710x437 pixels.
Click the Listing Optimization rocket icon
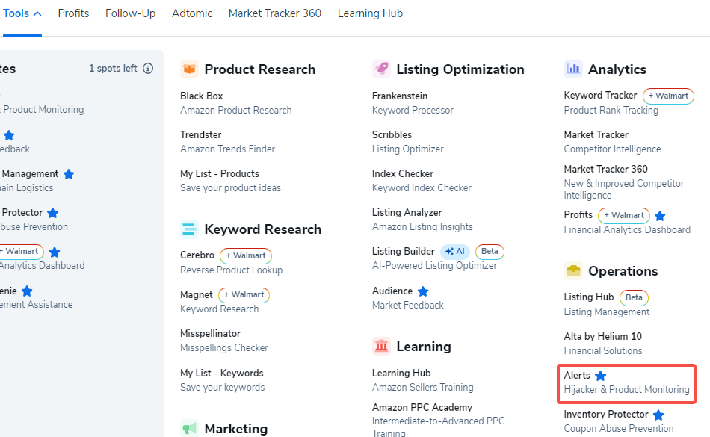(x=381, y=69)
